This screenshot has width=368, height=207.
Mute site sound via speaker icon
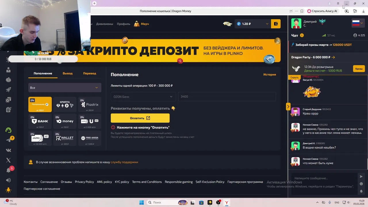(8, 180)
